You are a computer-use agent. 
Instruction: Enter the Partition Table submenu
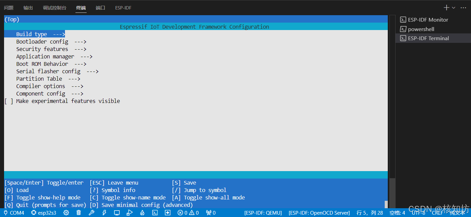tap(48, 79)
